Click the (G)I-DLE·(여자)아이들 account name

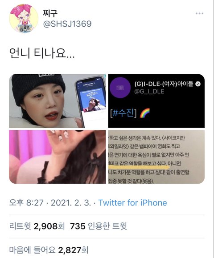[x=164, y=84]
